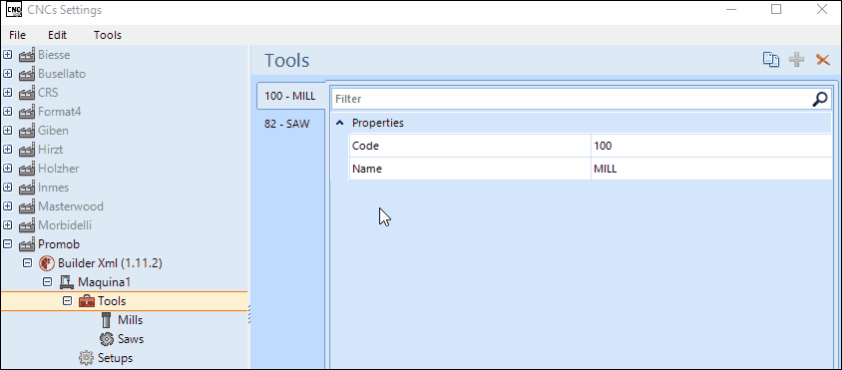
Task: Click the Setups gear icon
Action: tap(86, 358)
